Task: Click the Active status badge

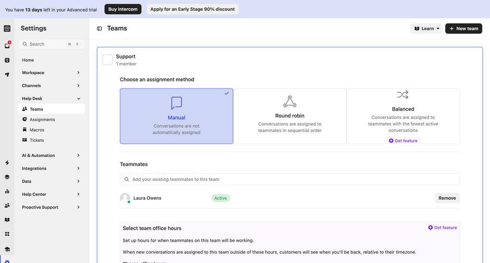Action: (x=220, y=198)
